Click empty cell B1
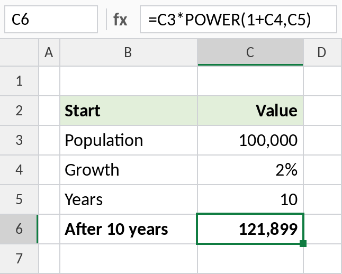 pos(129,81)
